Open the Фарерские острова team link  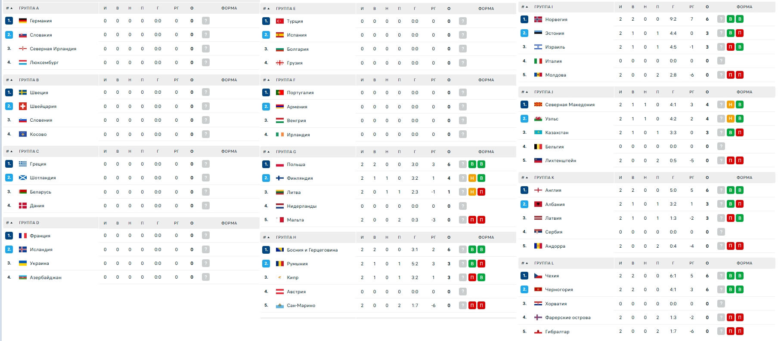[567, 317]
